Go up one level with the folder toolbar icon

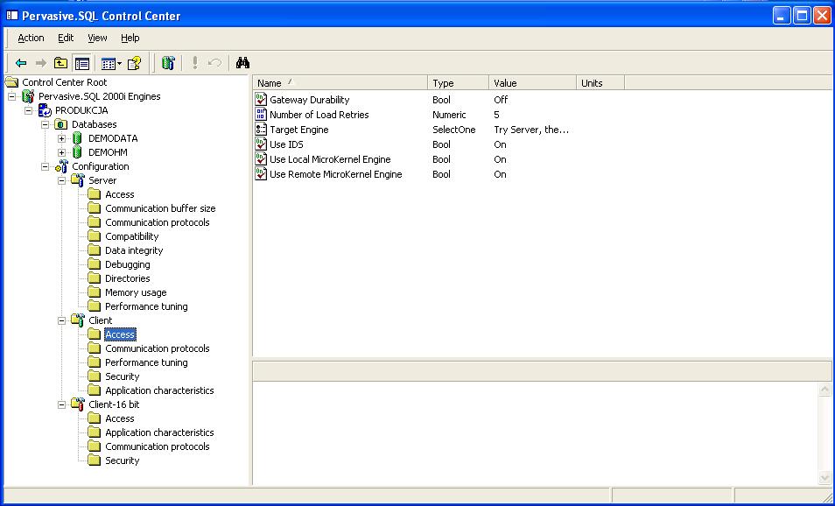pyautogui.click(x=60, y=63)
